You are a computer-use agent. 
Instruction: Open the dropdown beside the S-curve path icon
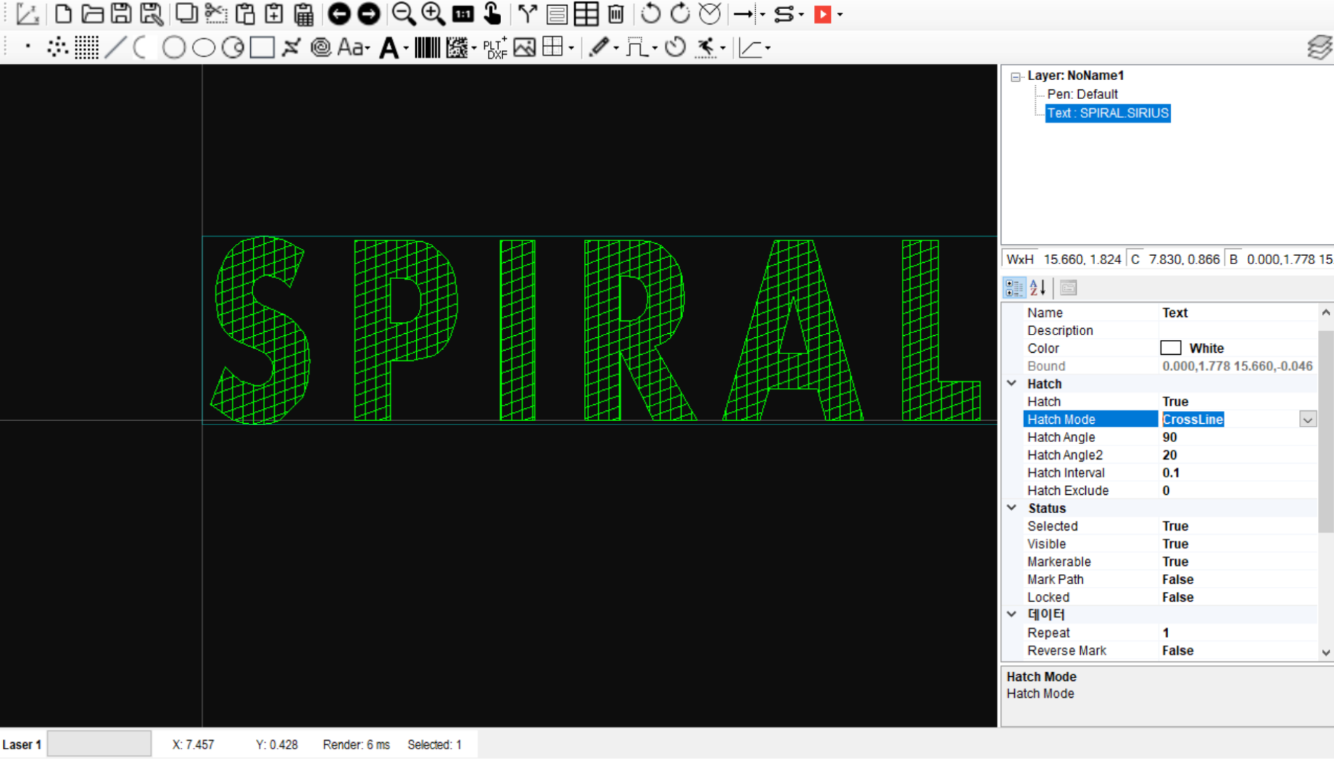coord(801,15)
